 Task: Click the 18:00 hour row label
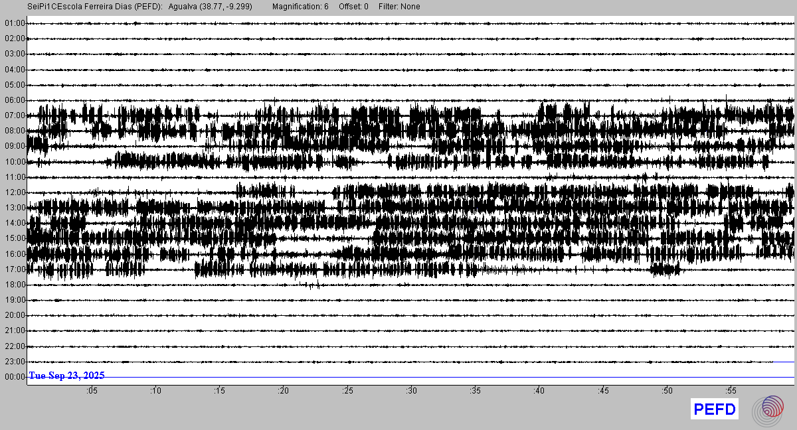[15, 285]
